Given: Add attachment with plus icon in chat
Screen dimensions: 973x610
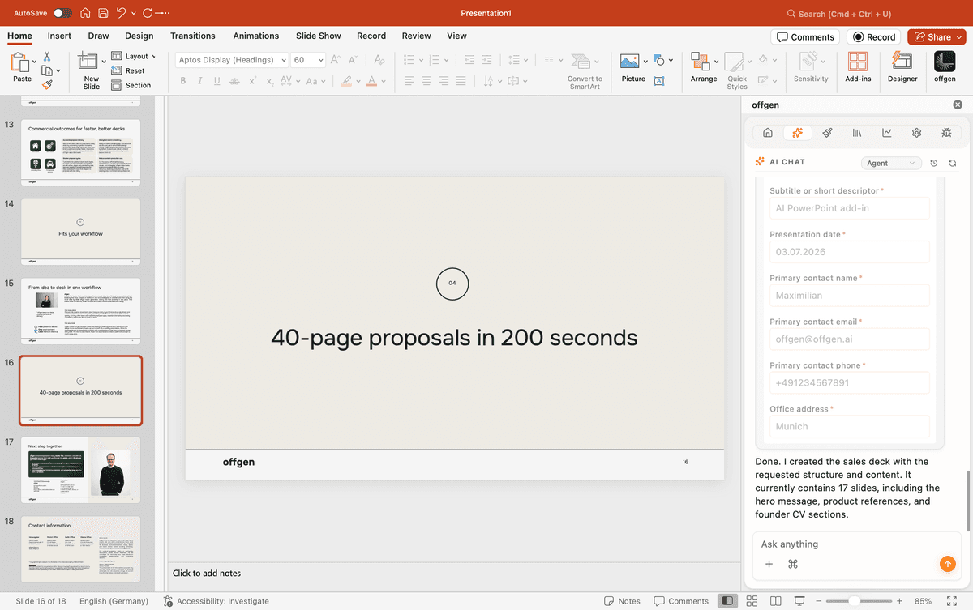Looking at the screenshot, I should [769, 564].
